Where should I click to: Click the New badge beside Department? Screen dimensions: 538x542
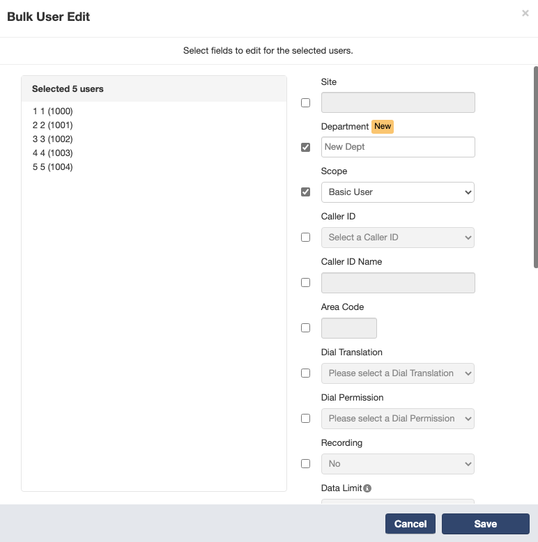coord(383,126)
